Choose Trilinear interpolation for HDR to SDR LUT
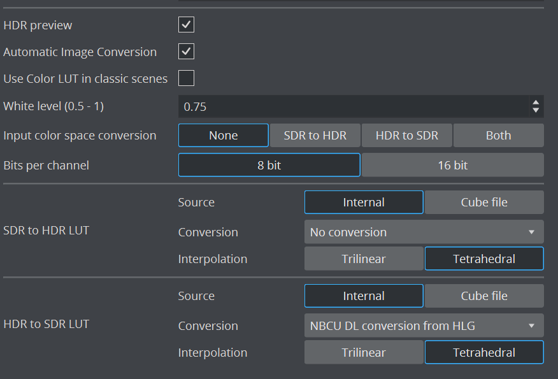The height and width of the screenshot is (379, 558). [363, 352]
